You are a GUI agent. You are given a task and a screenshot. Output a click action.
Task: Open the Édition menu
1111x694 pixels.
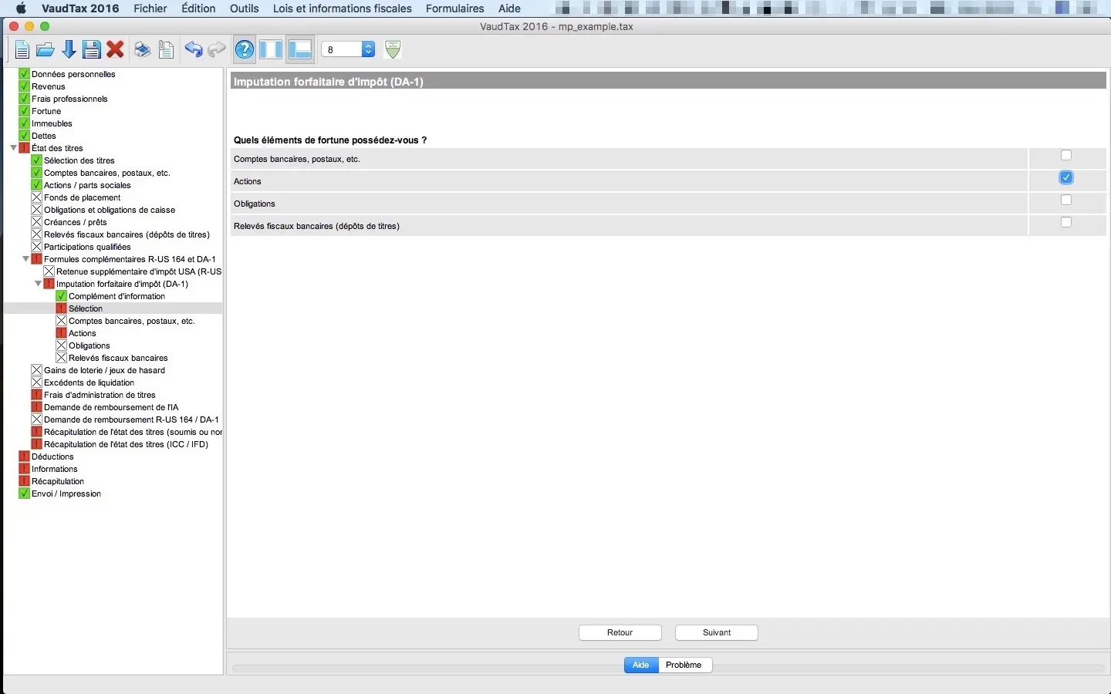tap(198, 8)
